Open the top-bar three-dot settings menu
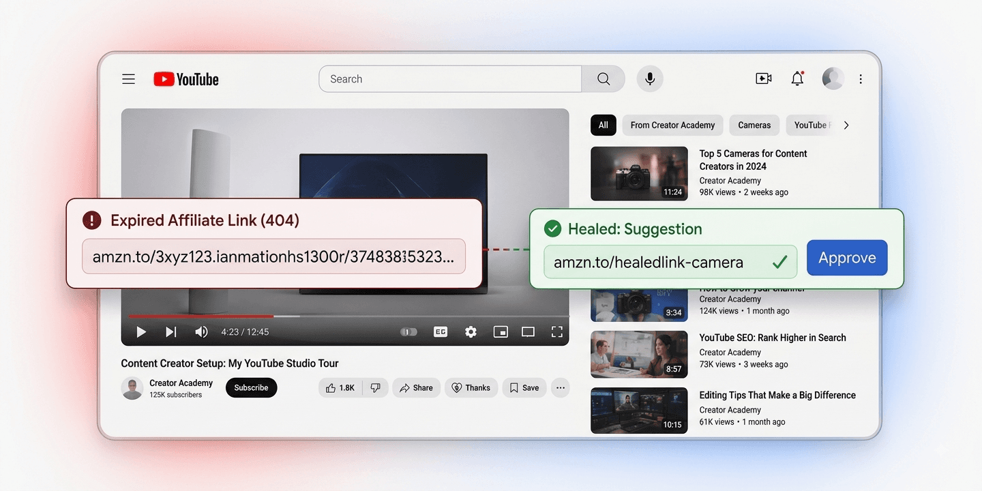 861,79
